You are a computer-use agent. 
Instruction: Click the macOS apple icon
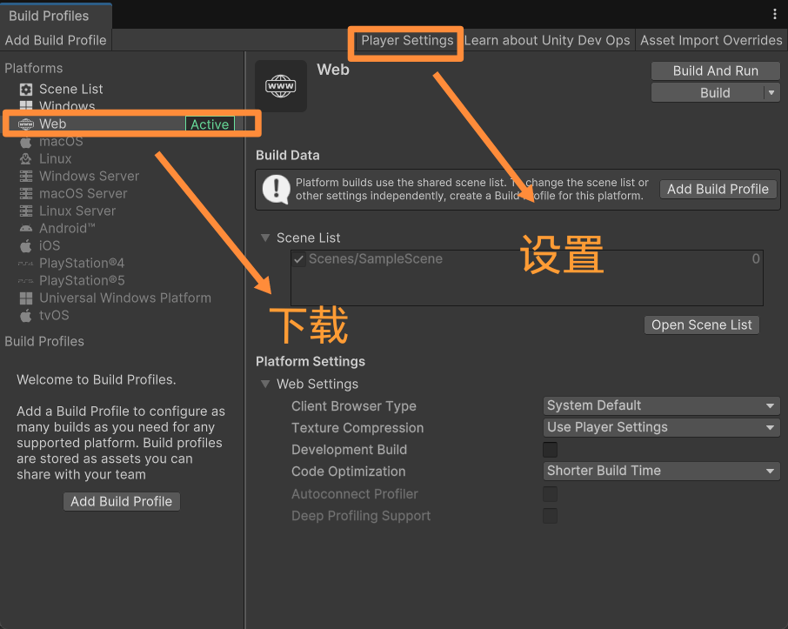click(x=25, y=142)
